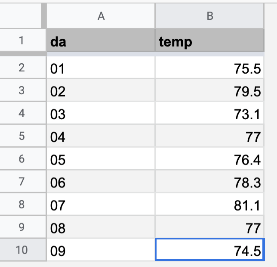Viewport: 277px width, 267px height.
Task: Select row 1 header
Action: coord(22,41)
